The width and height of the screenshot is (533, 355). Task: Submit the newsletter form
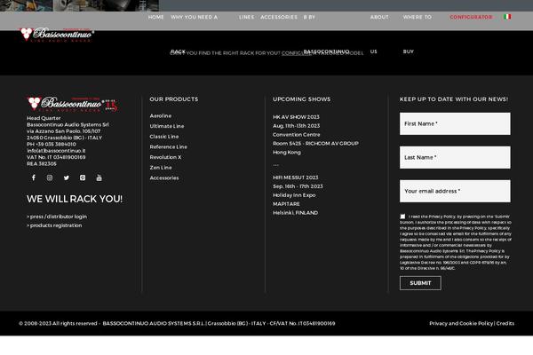coord(420,283)
